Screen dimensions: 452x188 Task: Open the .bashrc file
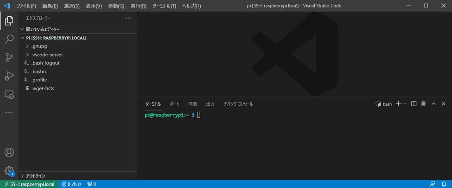78,71
